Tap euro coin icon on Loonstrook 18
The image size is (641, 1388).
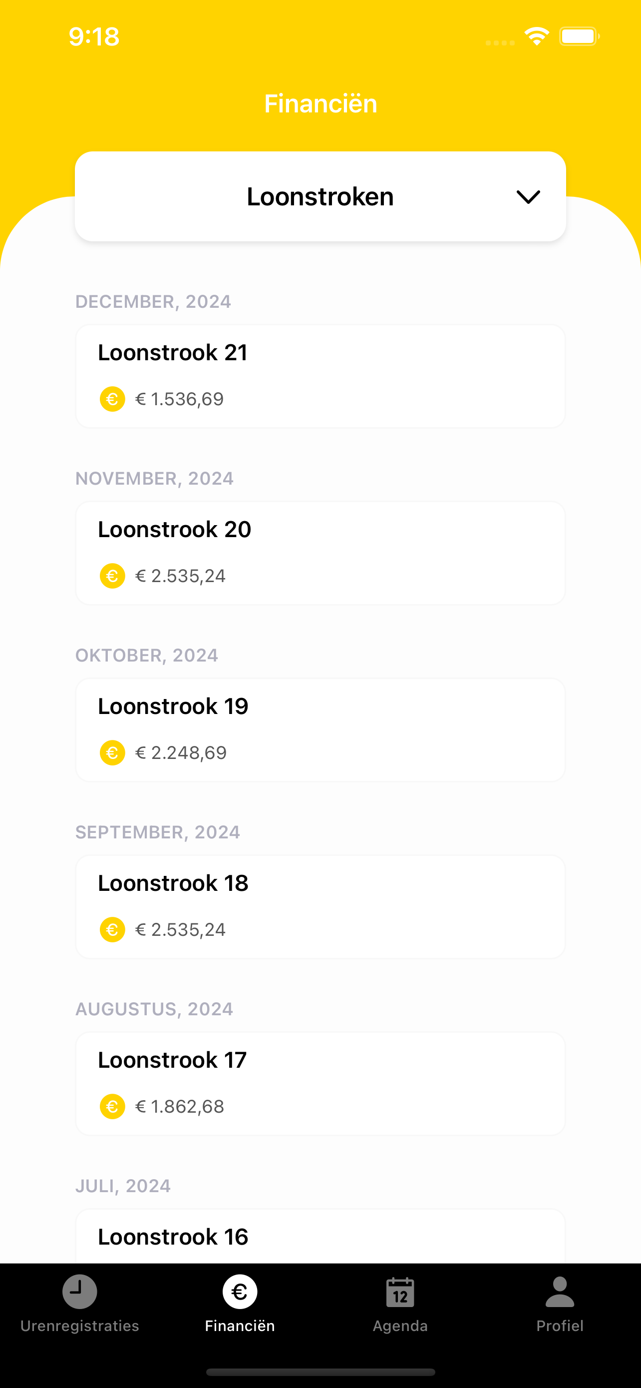click(x=112, y=929)
